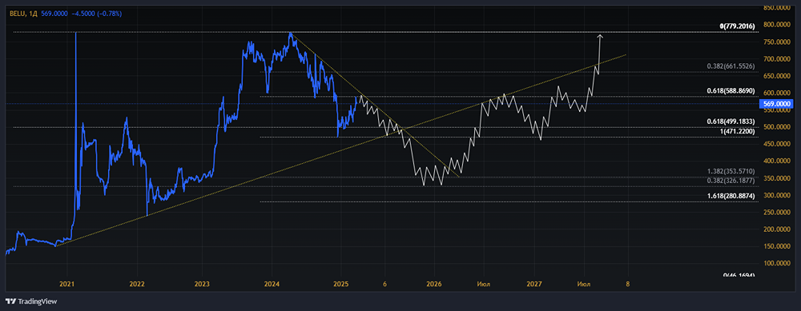Select Fibonacci label 1.618(280.8874)
This screenshot has width=801, height=311.
point(731,195)
